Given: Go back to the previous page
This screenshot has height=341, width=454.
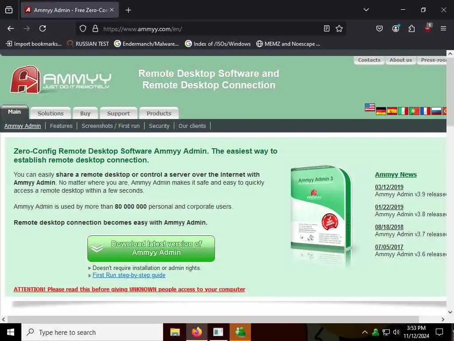Looking at the screenshot, I should [11, 28].
